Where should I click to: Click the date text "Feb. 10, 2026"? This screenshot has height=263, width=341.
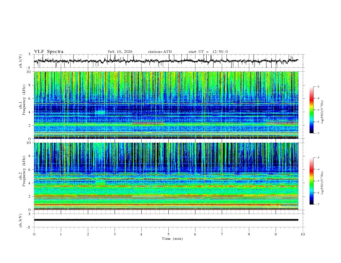click(120, 52)
